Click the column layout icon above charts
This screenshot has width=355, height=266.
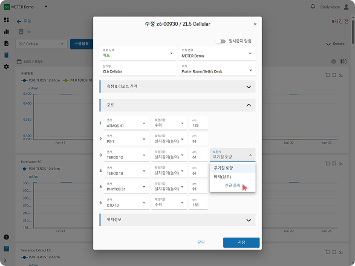click(344, 61)
